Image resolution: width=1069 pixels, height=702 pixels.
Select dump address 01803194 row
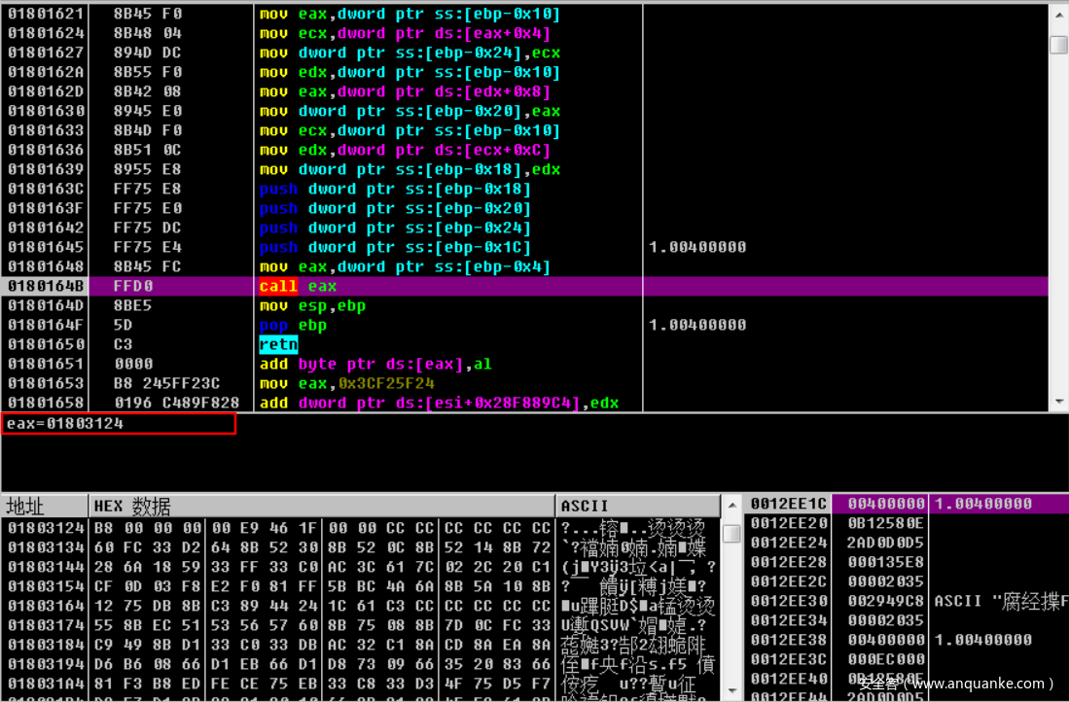pyautogui.click(x=47, y=664)
